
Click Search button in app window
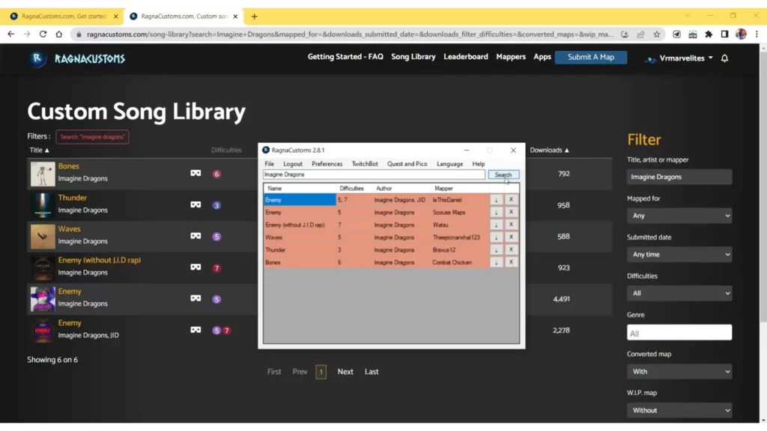[x=503, y=174]
